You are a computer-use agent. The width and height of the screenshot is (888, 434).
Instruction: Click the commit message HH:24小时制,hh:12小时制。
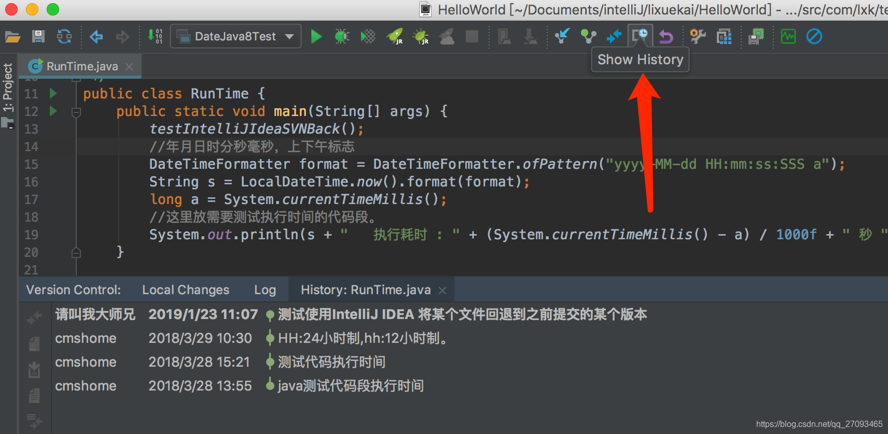(364, 338)
